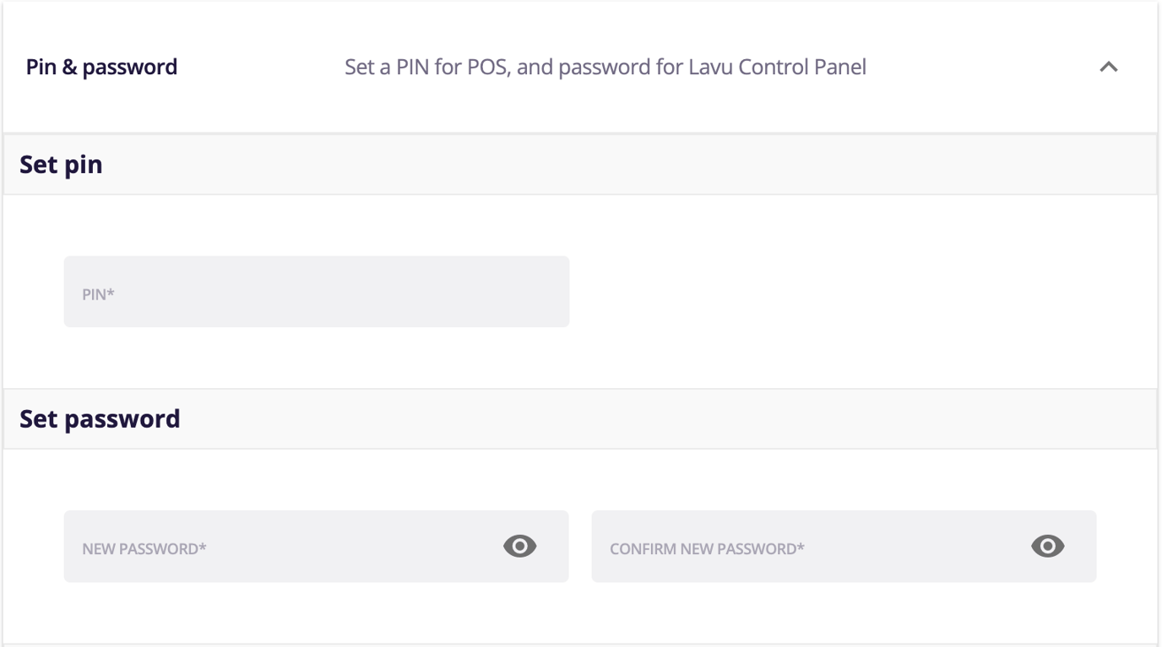1162x647 pixels.
Task: Click the Set pin gray title bar
Action: tap(591, 164)
